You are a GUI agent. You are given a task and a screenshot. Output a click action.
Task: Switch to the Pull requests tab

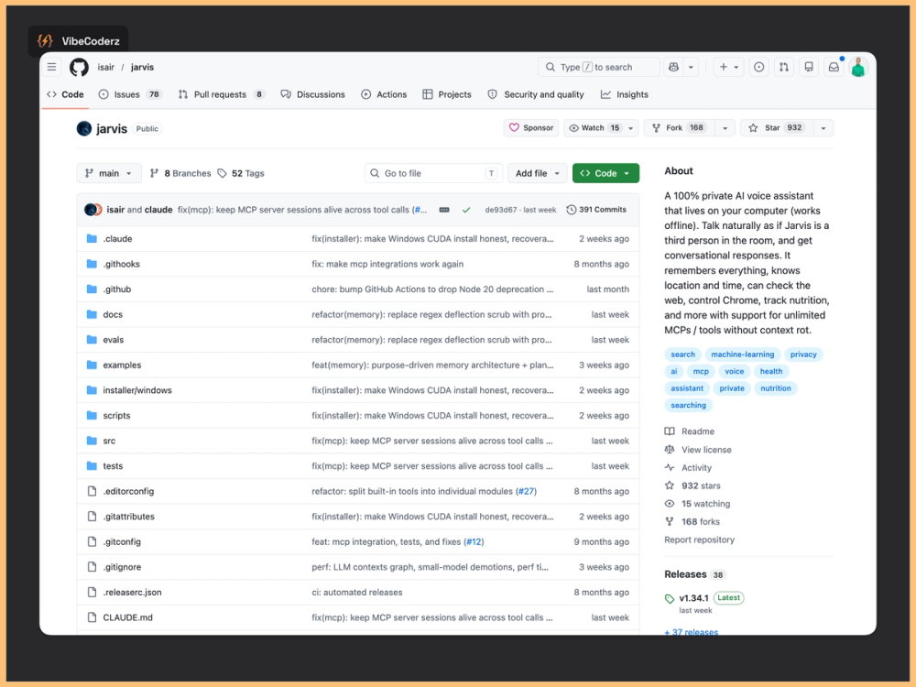click(222, 94)
